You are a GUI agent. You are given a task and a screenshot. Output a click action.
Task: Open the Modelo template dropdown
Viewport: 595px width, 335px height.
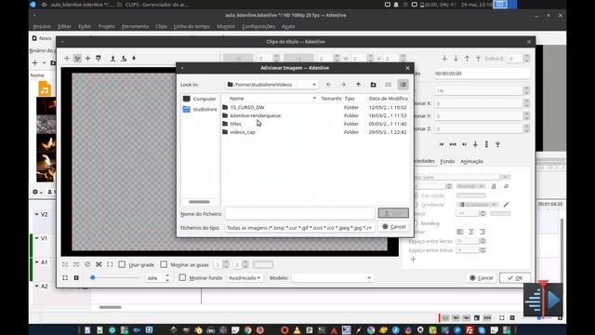(x=332, y=278)
